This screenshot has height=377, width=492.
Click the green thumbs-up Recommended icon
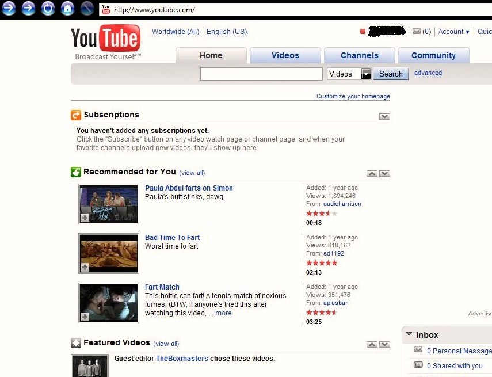coord(75,172)
